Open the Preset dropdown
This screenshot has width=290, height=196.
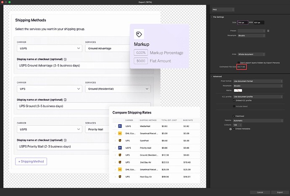[251, 31]
